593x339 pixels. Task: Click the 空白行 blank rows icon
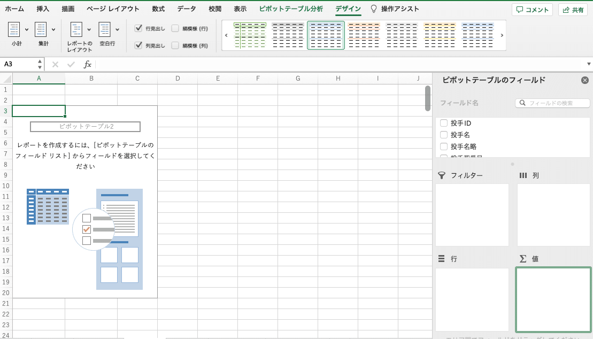point(104,29)
